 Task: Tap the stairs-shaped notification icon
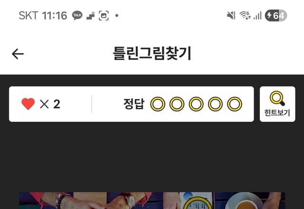tap(91, 16)
